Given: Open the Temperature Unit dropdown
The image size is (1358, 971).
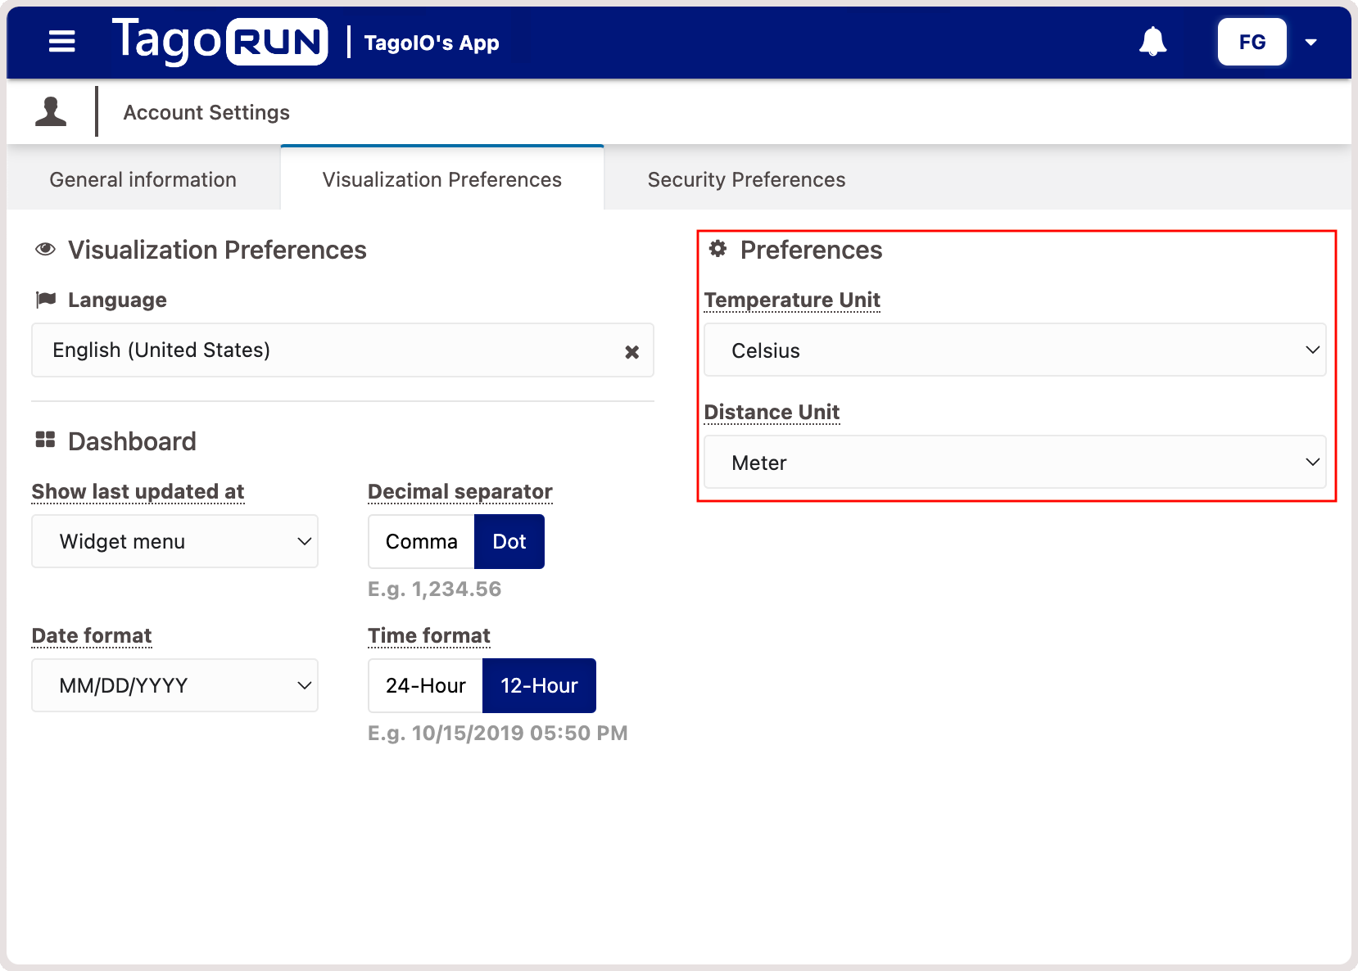Looking at the screenshot, I should [1015, 350].
